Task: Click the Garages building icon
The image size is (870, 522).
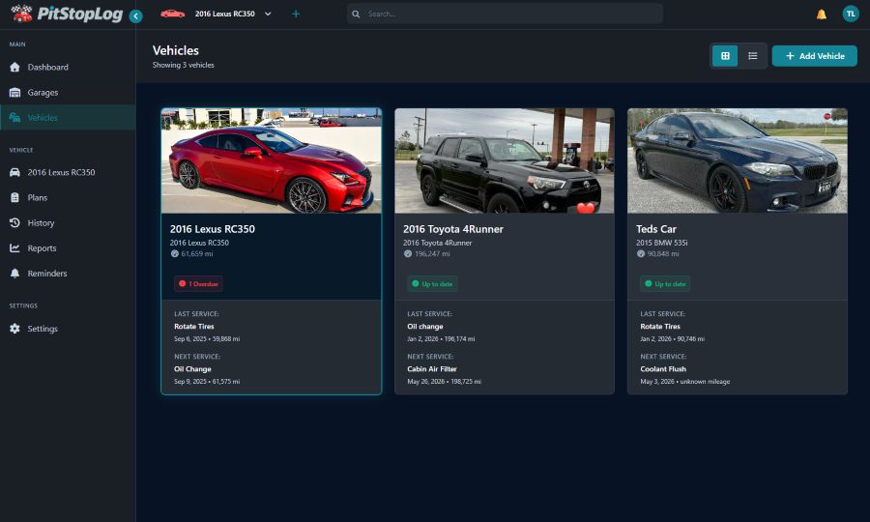Action: tap(14, 93)
